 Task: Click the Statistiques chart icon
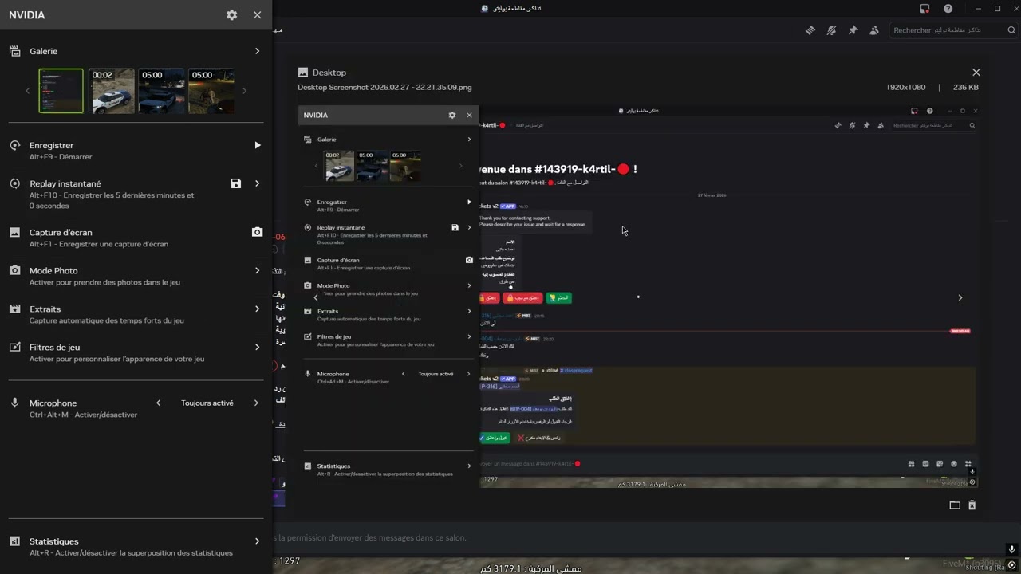click(x=14, y=541)
